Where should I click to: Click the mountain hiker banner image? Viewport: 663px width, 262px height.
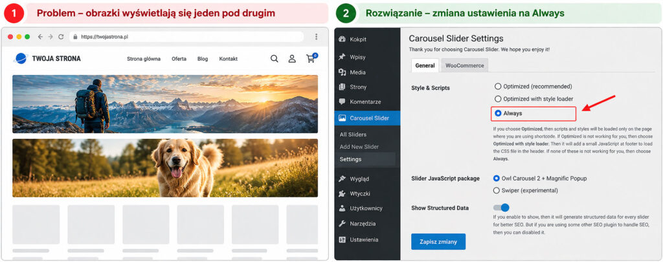[165, 104]
